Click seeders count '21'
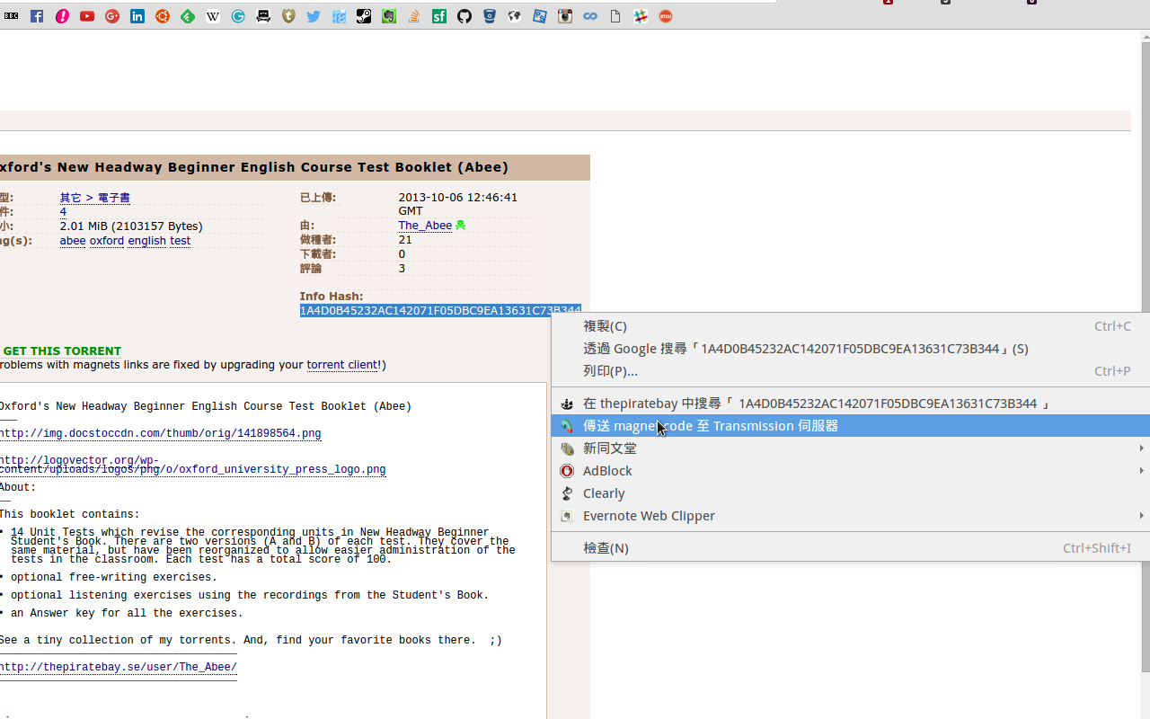 coord(405,240)
